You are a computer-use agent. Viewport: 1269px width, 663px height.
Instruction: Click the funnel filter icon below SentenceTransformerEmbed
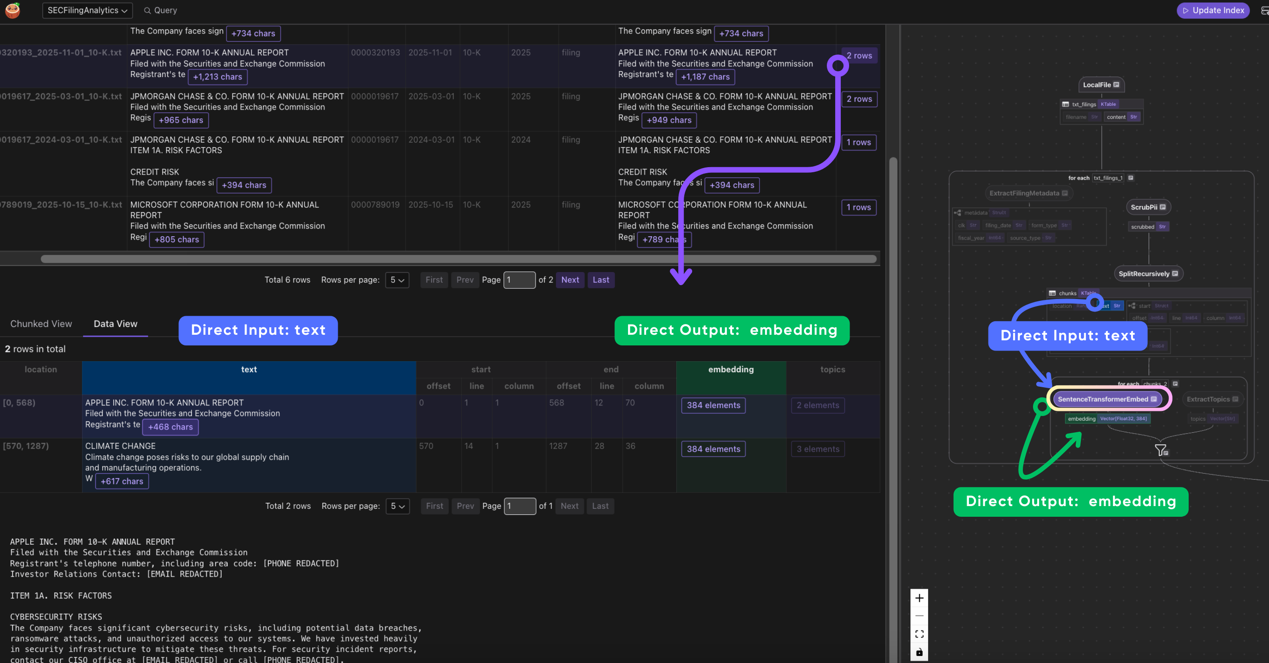[1161, 450]
